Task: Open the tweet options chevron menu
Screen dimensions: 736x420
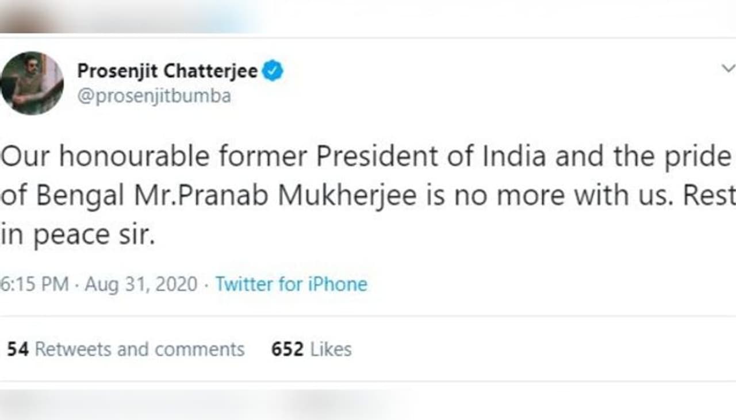Action: (x=728, y=68)
